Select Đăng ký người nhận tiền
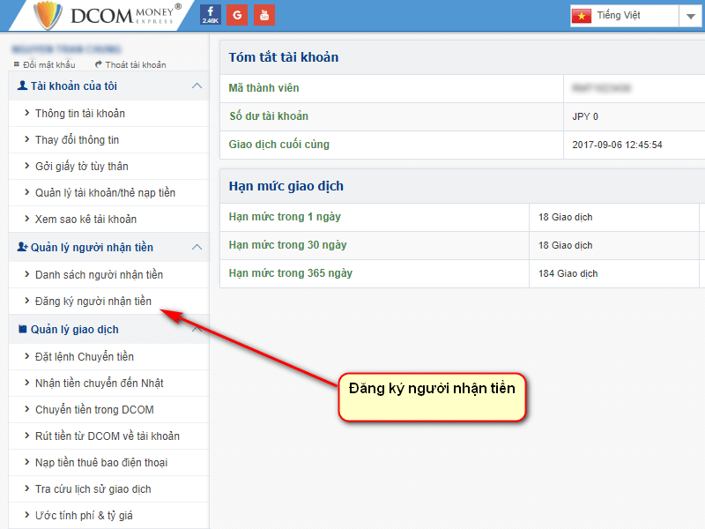 pyautogui.click(x=93, y=302)
